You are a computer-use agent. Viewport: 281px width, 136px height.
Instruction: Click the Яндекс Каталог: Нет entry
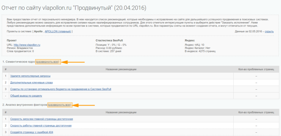point(198,48)
